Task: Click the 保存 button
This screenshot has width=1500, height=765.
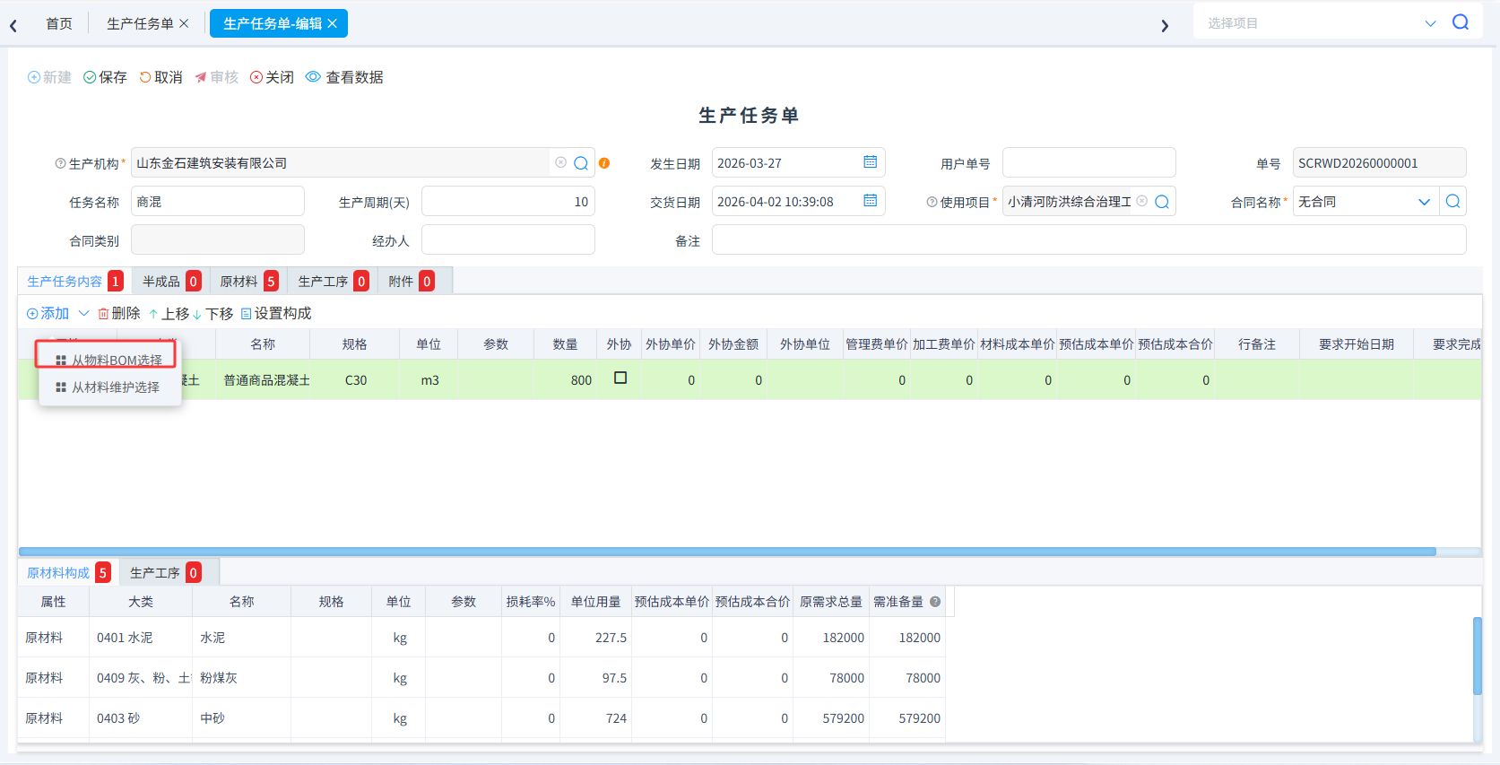Action: point(105,77)
